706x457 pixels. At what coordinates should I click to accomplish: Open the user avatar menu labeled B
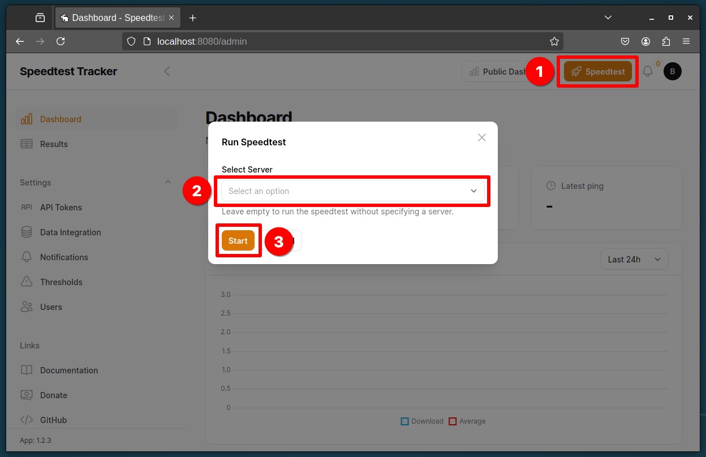pos(673,71)
